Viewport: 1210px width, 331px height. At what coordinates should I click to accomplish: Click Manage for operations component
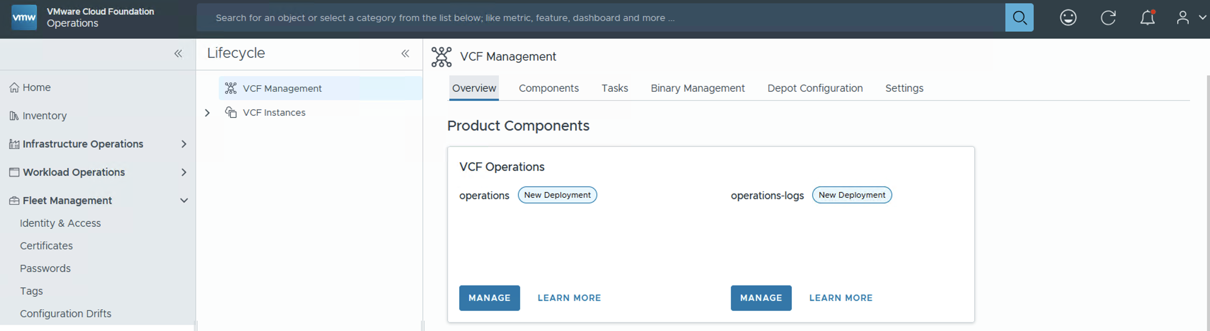(489, 298)
